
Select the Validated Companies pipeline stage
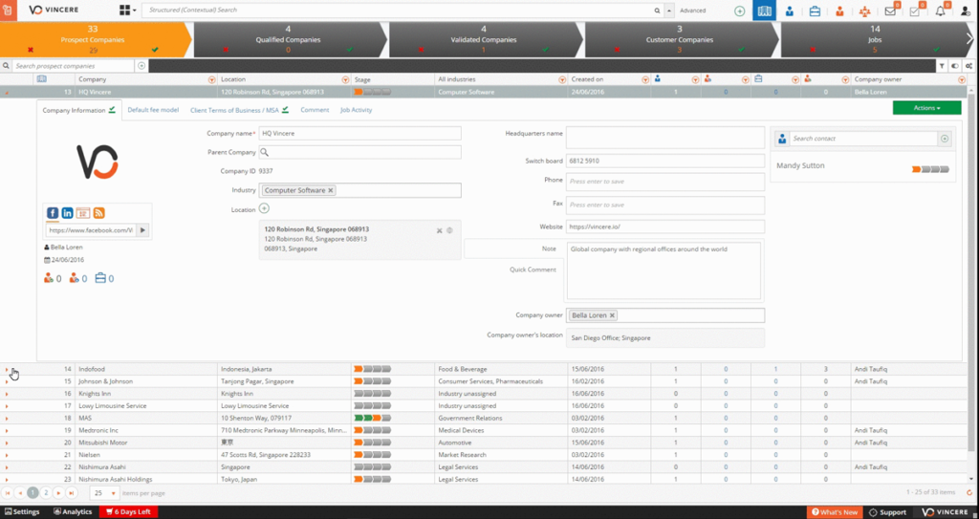point(483,39)
